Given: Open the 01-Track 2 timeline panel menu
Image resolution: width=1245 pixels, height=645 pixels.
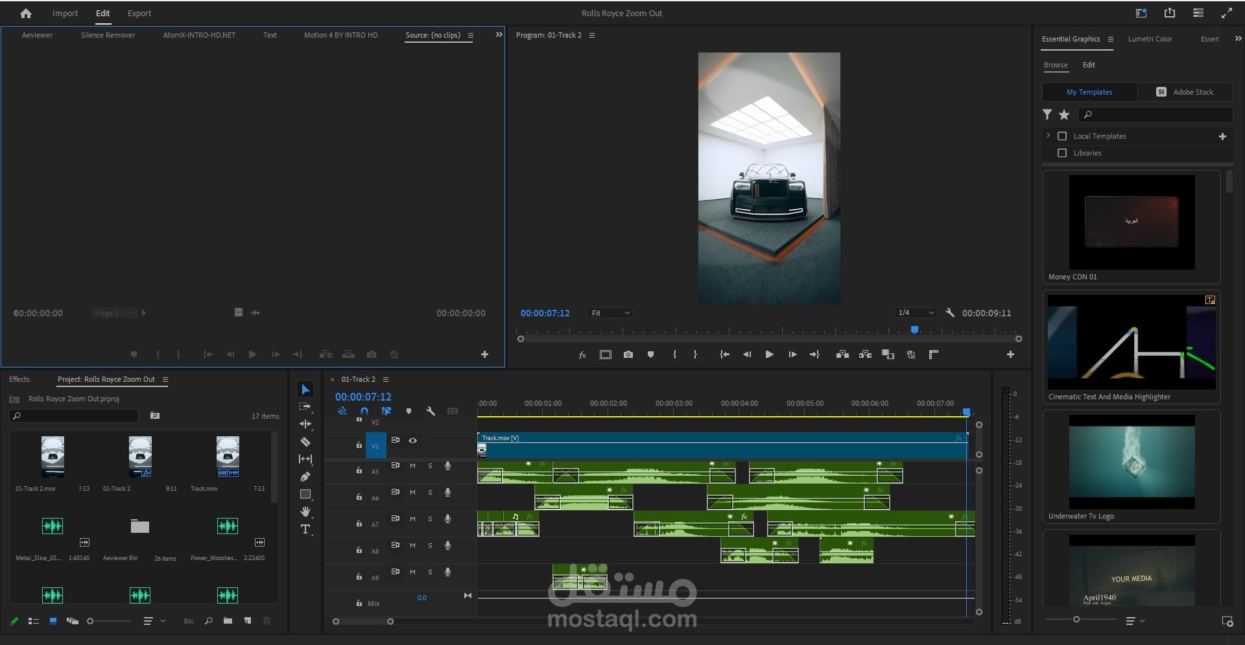Looking at the screenshot, I should (386, 379).
